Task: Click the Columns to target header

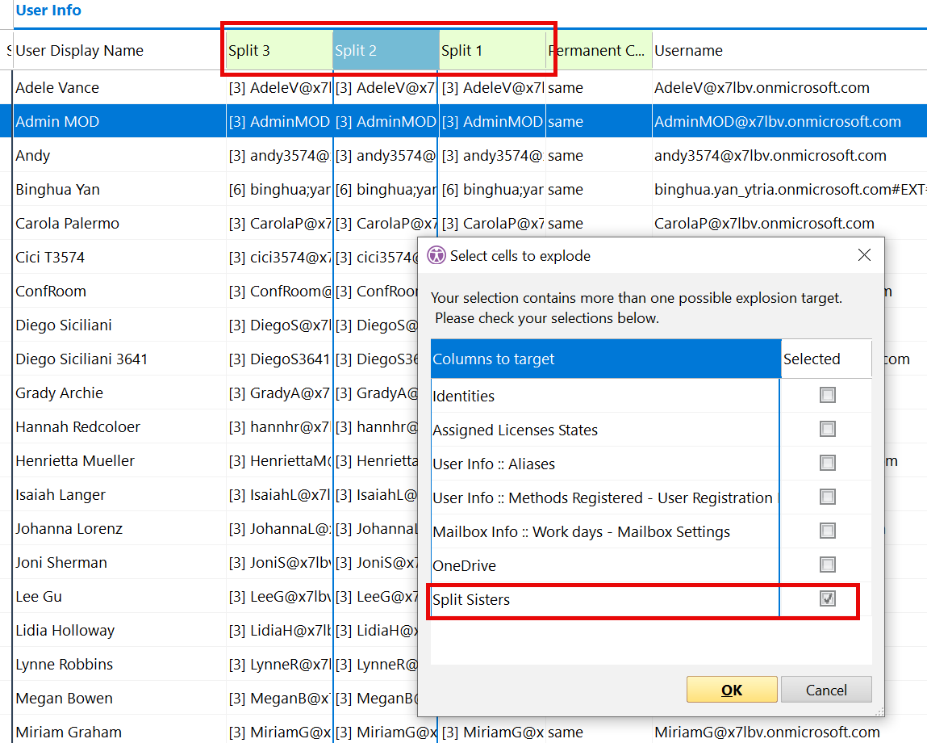Action: click(x=605, y=359)
